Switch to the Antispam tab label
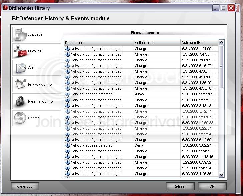243x196 pixels. (36, 68)
